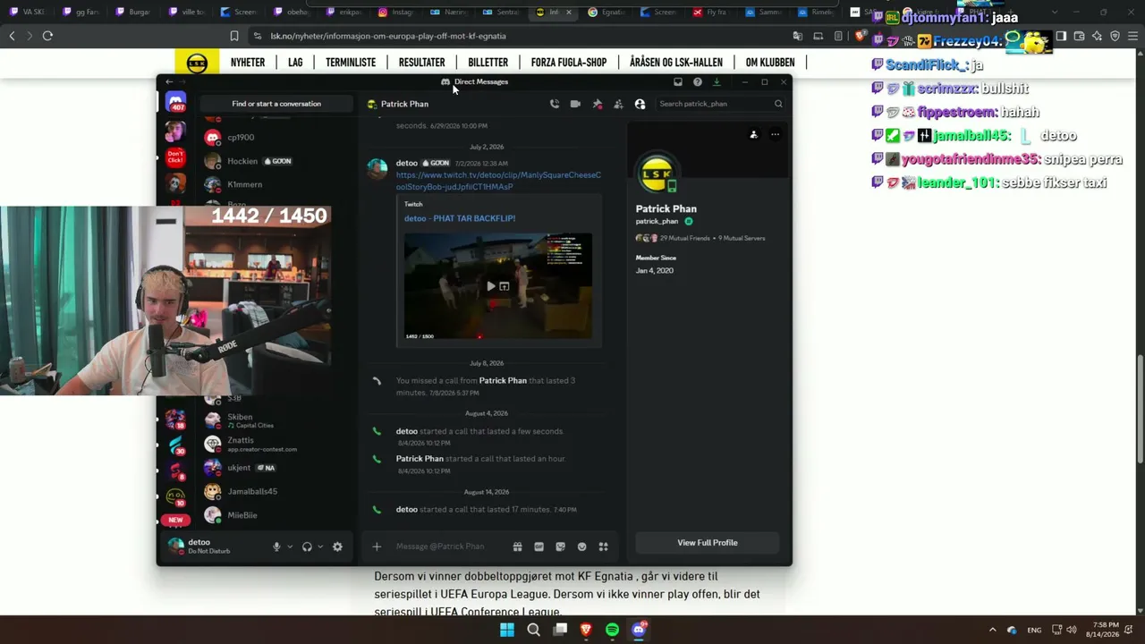The width and height of the screenshot is (1145, 644).
Task: Click the LSK club logo on website
Action: click(197, 63)
